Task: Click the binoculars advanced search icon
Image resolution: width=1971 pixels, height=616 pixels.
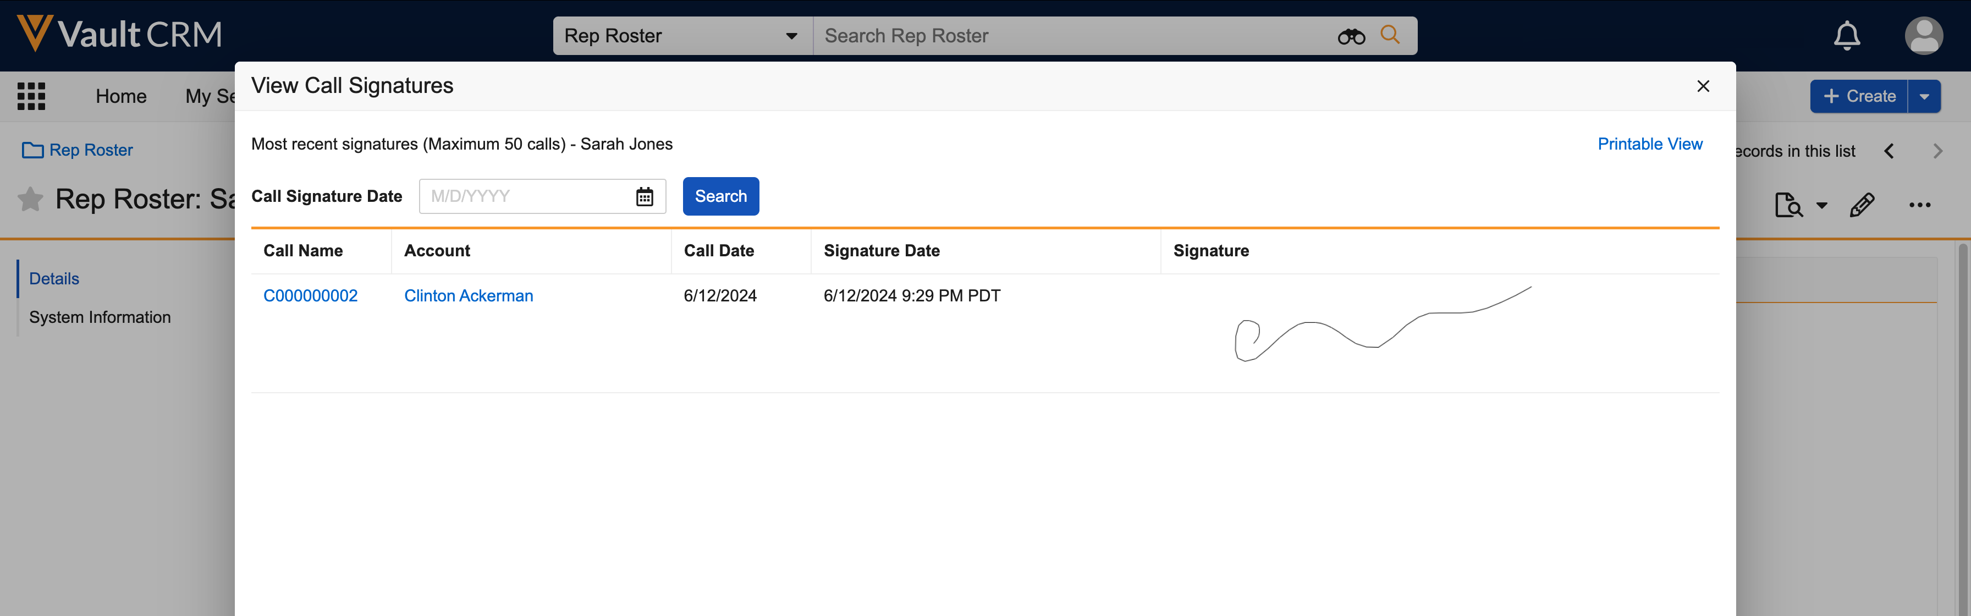Action: [1351, 36]
